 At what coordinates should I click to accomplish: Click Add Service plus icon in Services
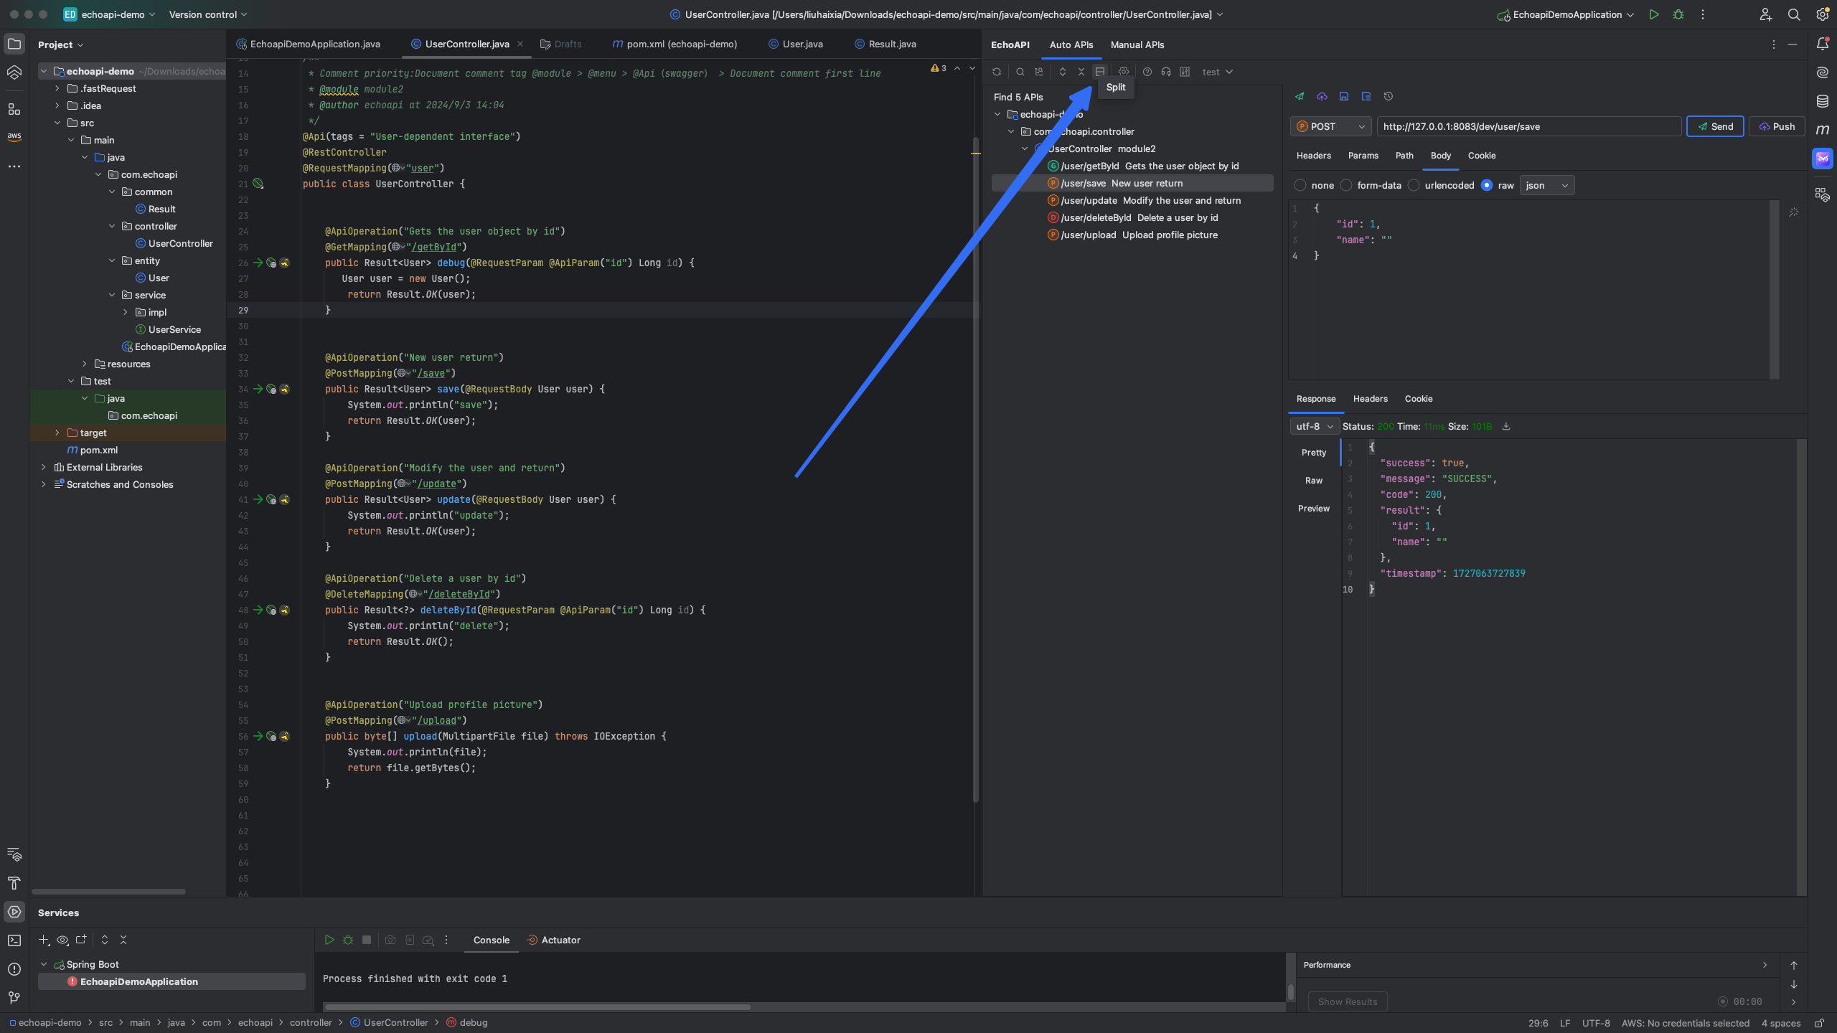pyautogui.click(x=44, y=940)
